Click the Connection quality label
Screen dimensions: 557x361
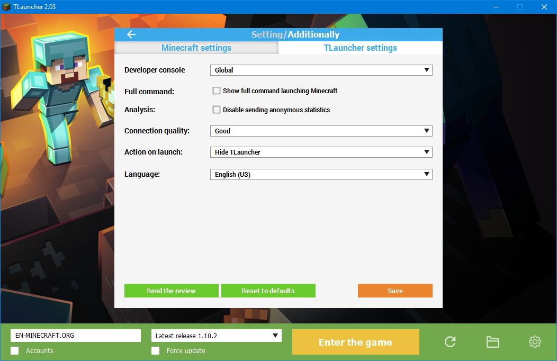pos(157,131)
